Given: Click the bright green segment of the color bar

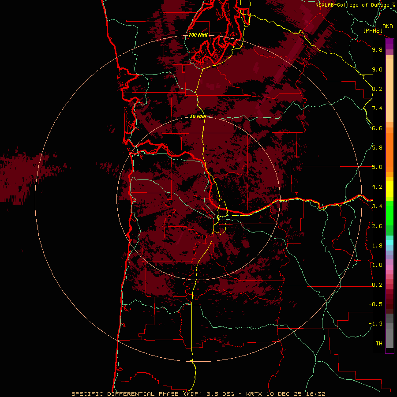Looking at the screenshot, I should tap(390, 213).
